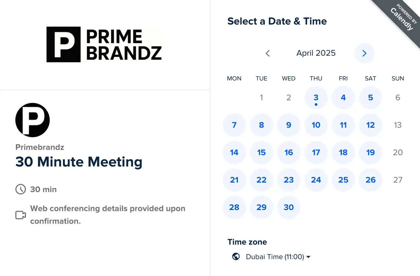Screen dimensions: 420x276
Task: Select April 3 on the calendar
Action: point(316,97)
